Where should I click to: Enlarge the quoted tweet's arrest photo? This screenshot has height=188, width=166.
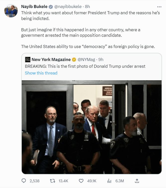click(x=92, y=127)
